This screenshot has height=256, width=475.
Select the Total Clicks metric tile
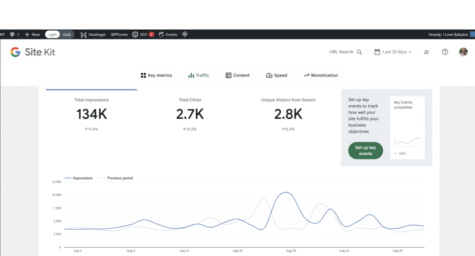pos(190,114)
